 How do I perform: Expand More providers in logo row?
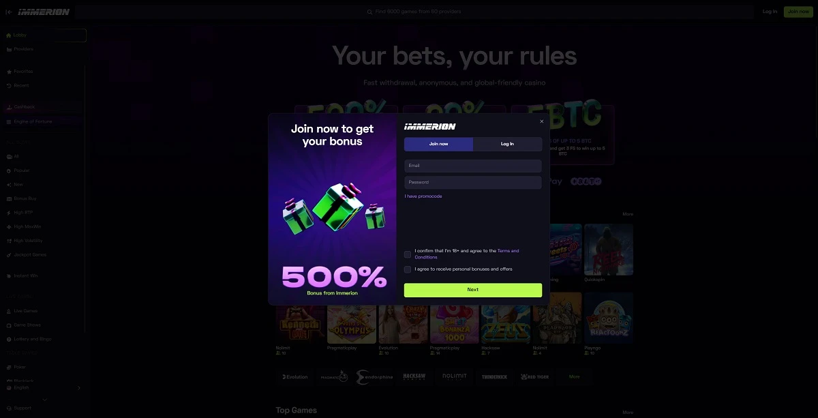pos(575,376)
